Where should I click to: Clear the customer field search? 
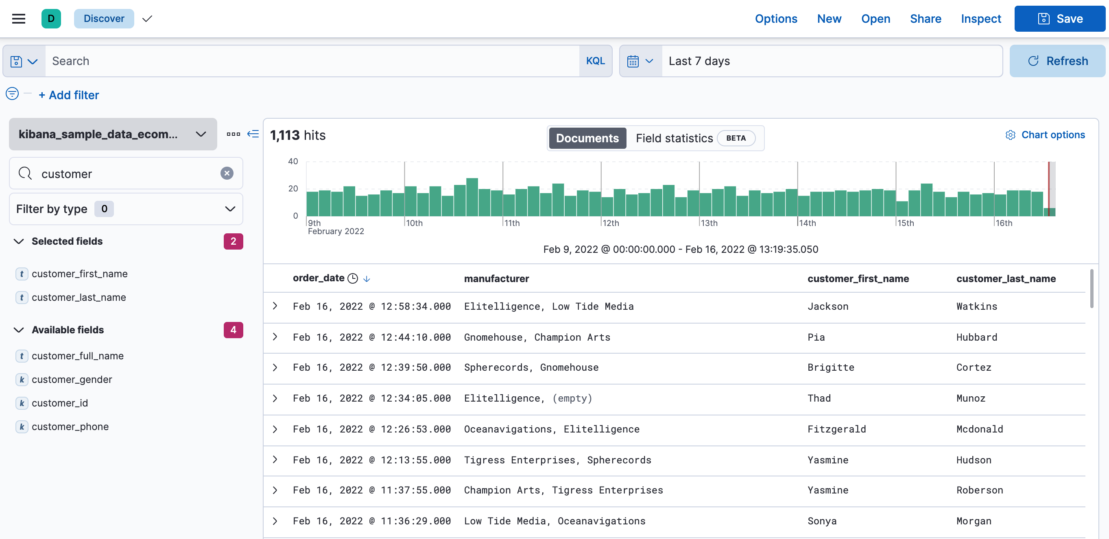227,173
